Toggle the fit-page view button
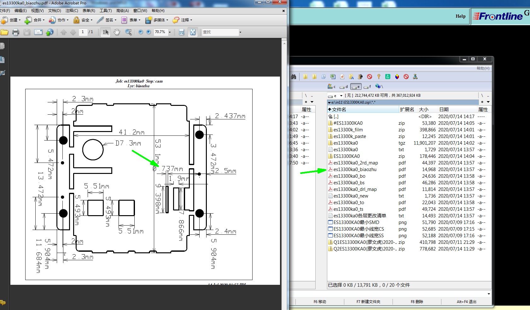 (193, 32)
